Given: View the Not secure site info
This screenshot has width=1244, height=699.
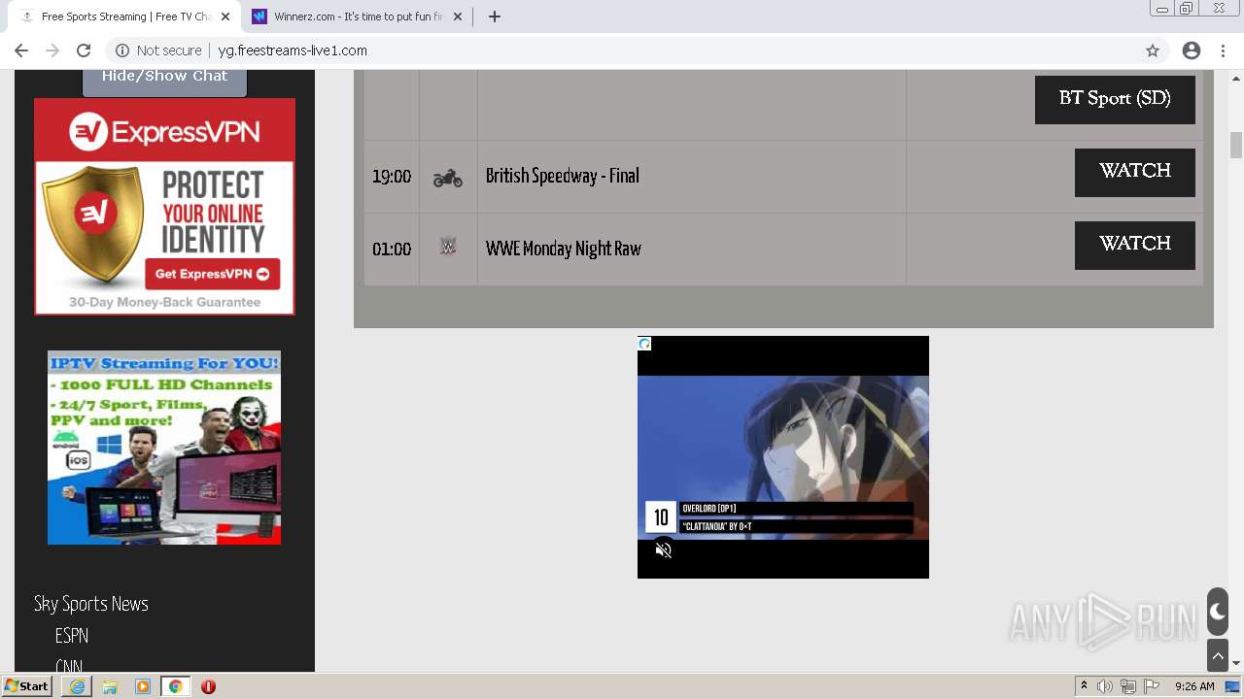Looking at the screenshot, I should (158, 50).
